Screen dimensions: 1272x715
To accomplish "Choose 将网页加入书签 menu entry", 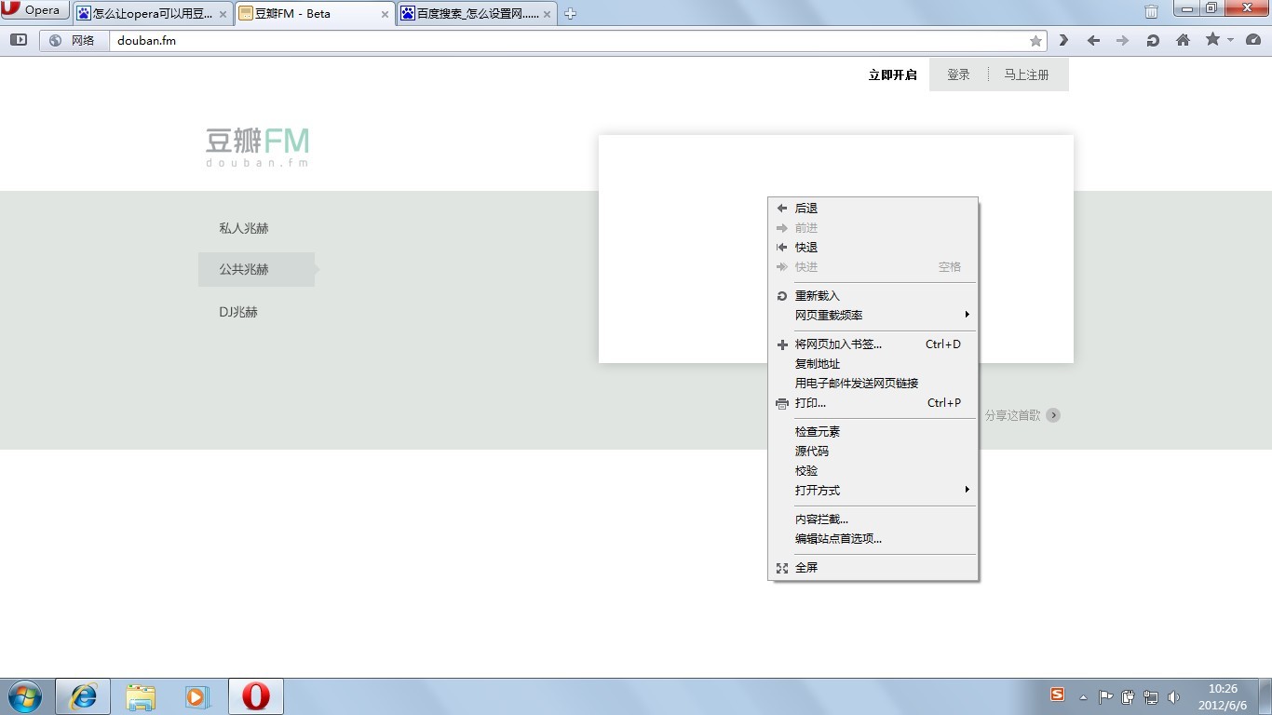I will pyautogui.click(x=873, y=344).
